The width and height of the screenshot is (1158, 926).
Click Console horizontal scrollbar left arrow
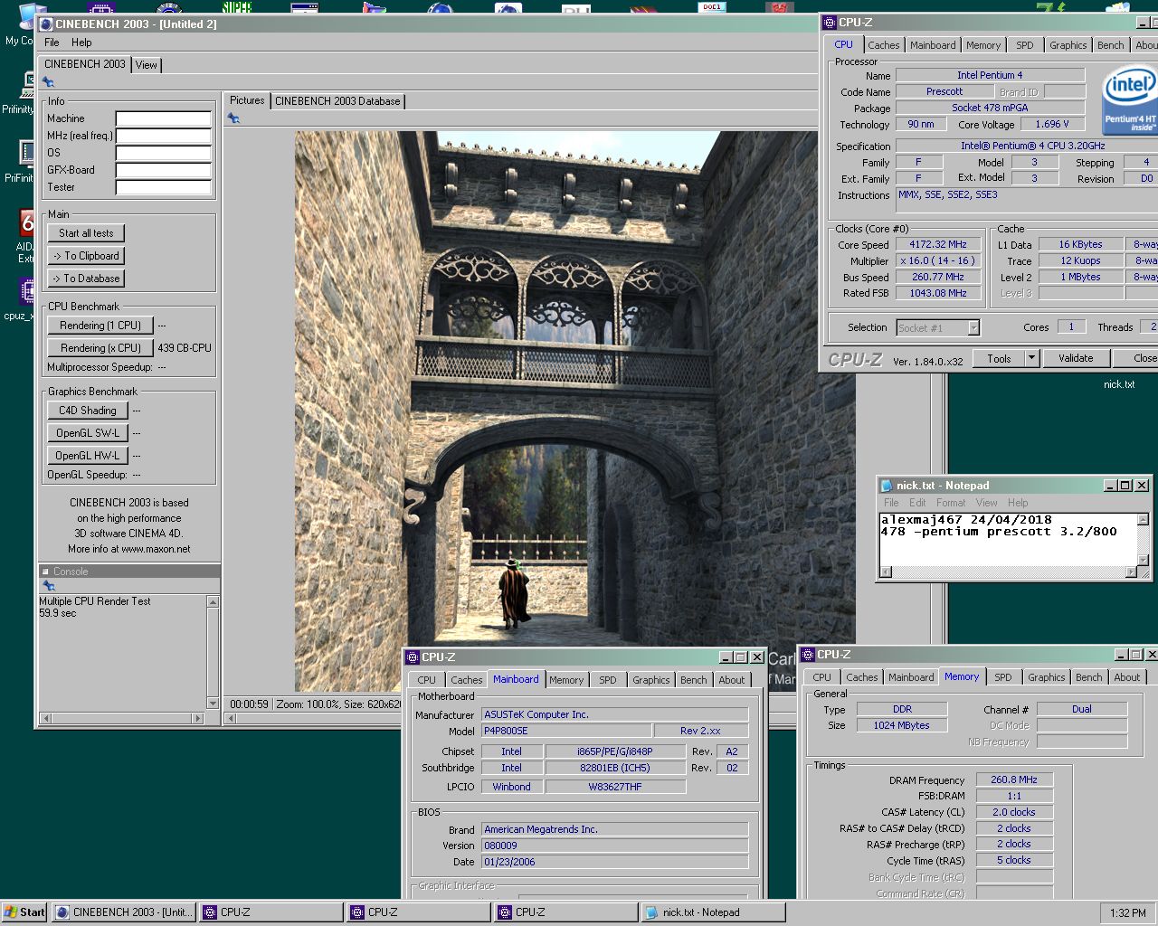(x=44, y=718)
